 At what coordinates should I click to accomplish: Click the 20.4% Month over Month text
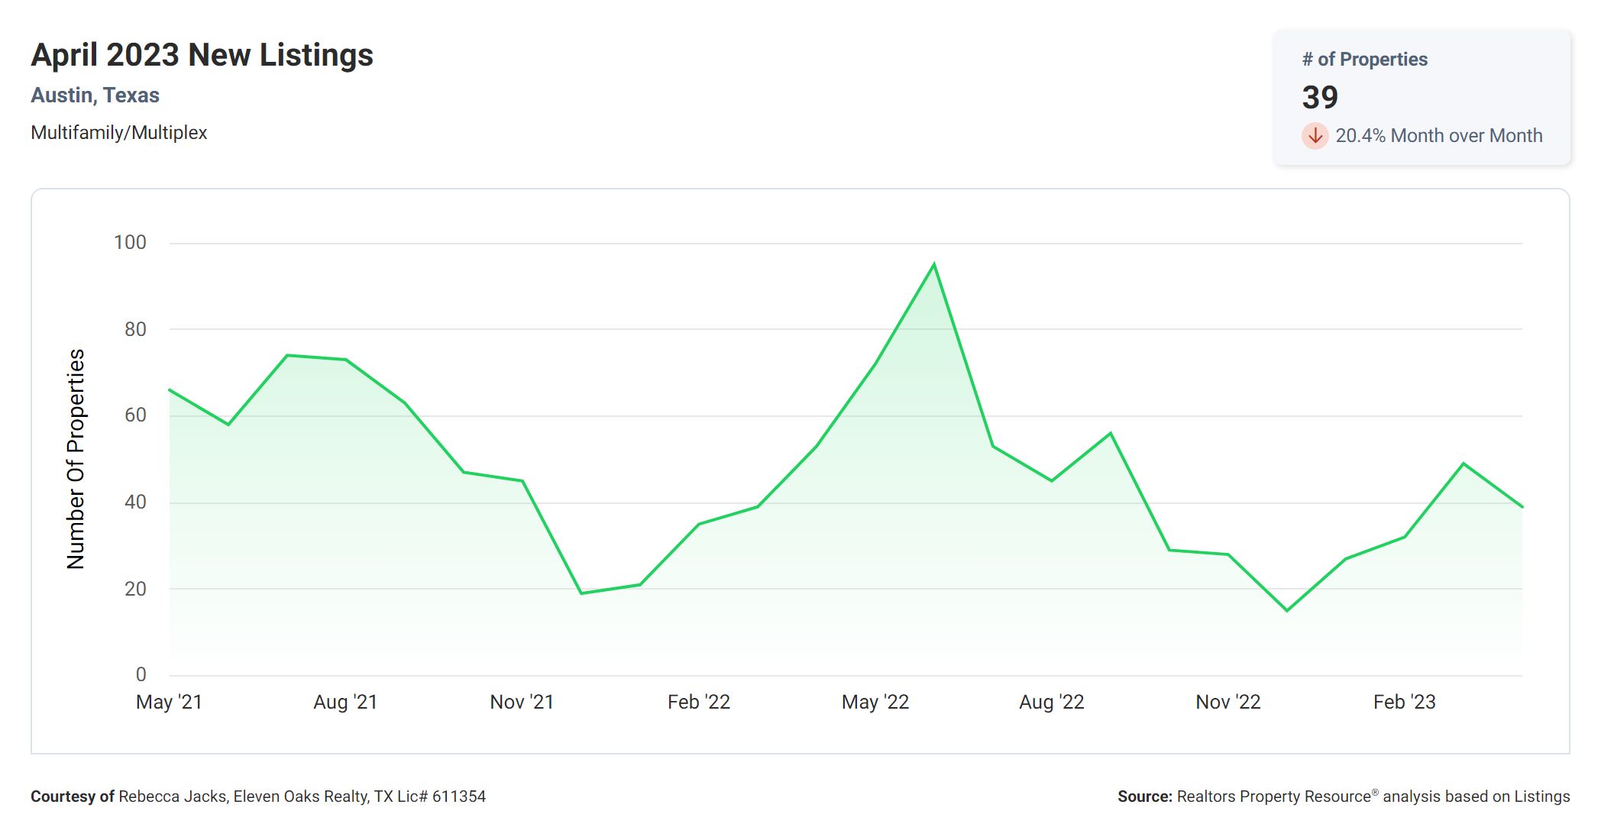1438,136
